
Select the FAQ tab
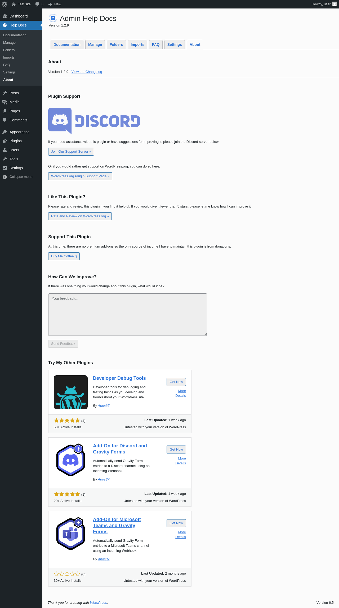(x=156, y=45)
